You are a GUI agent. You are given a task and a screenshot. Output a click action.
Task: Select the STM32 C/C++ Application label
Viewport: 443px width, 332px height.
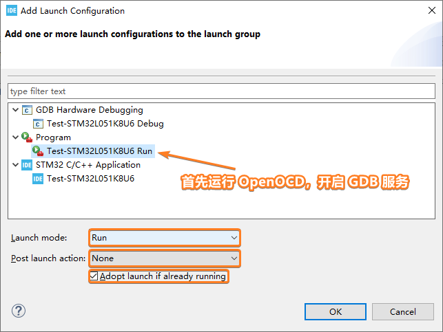coord(88,165)
